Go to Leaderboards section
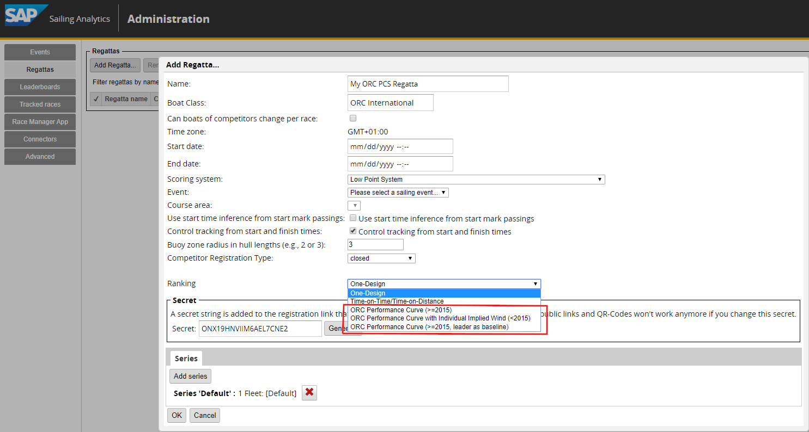This screenshot has width=809, height=432. point(40,87)
